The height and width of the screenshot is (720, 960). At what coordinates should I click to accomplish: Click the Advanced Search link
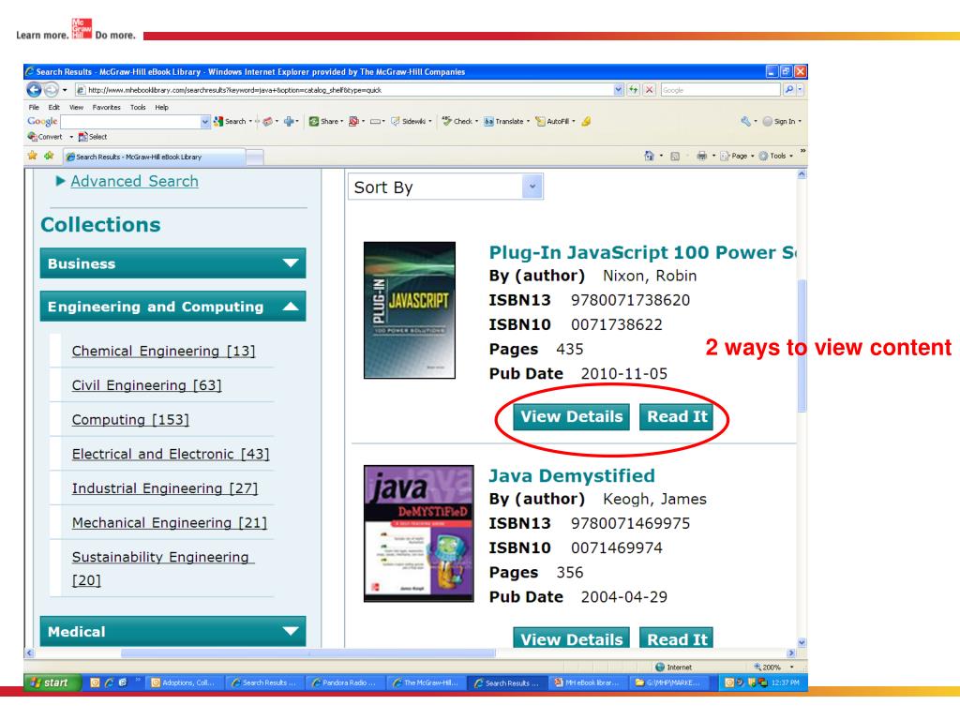[134, 181]
